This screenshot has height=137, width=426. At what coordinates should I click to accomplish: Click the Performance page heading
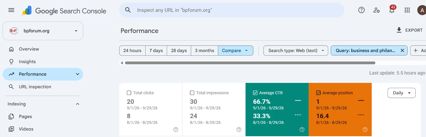click(139, 31)
